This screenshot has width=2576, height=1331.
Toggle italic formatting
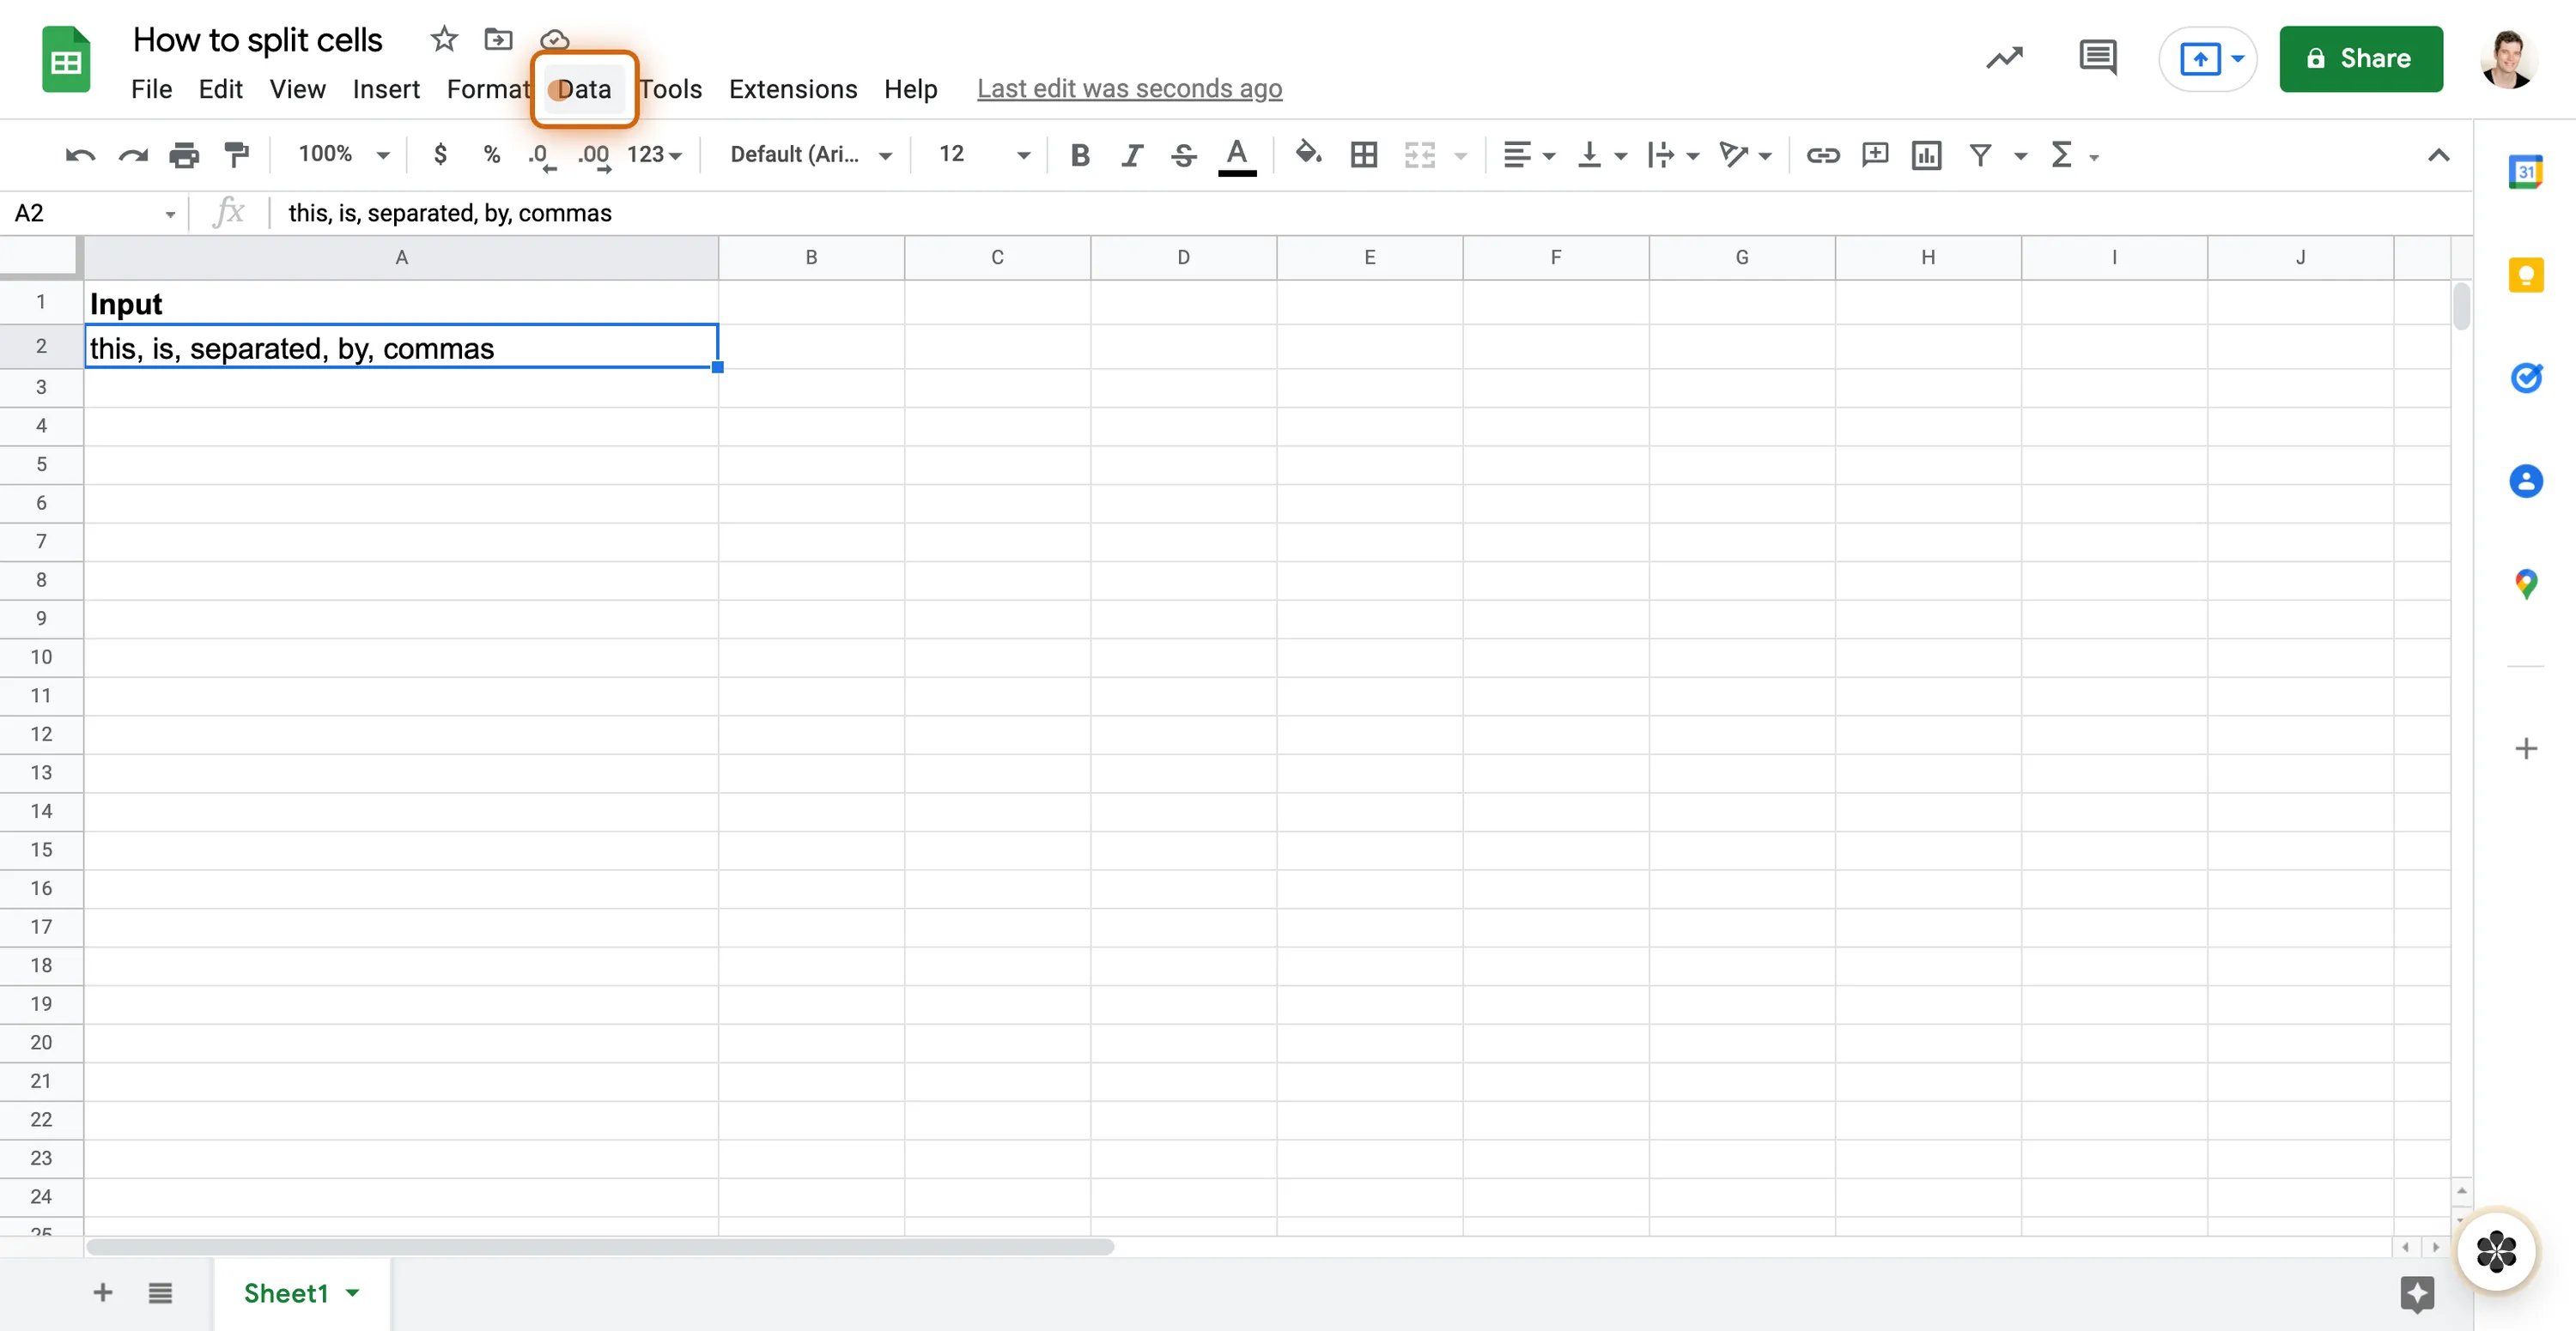pos(1132,154)
